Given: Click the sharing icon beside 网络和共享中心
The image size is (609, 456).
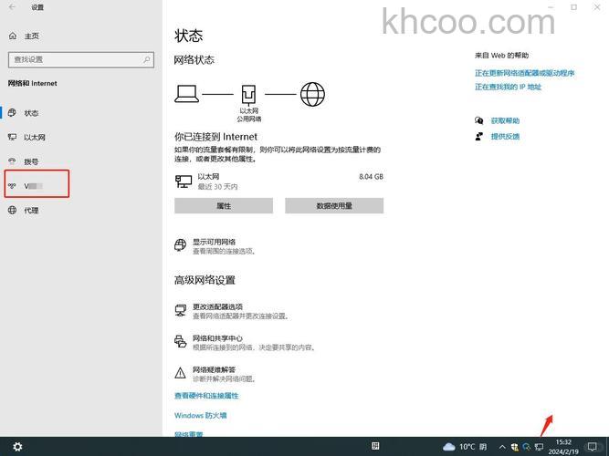Looking at the screenshot, I should tap(180, 341).
